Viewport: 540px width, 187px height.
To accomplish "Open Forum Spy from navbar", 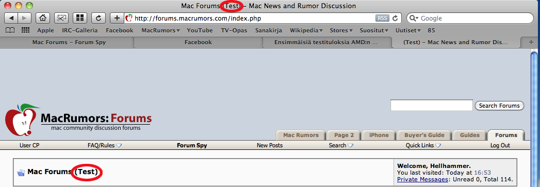I will click(192, 145).
